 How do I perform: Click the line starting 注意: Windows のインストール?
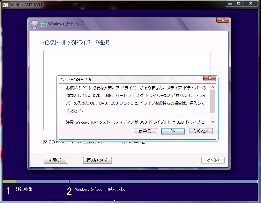click(x=135, y=122)
